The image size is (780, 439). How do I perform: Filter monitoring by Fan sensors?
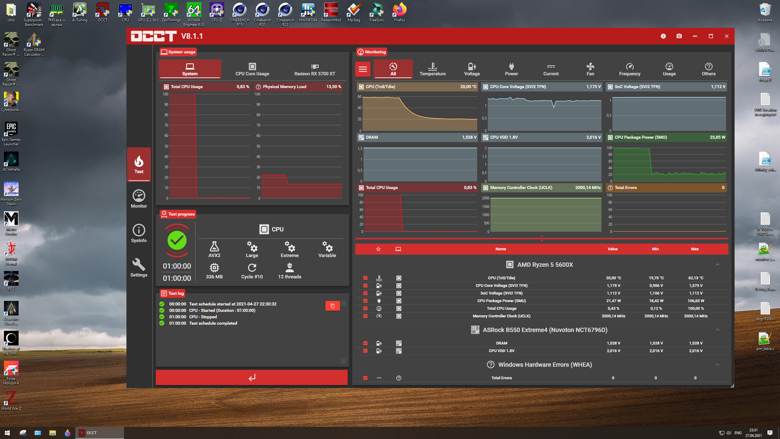pyautogui.click(x=590, y=69)
